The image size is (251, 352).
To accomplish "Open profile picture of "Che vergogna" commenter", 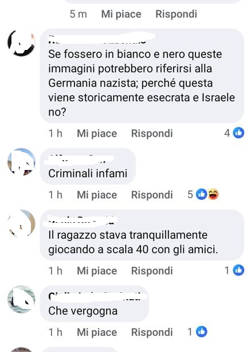I will [x=21, y=299].
